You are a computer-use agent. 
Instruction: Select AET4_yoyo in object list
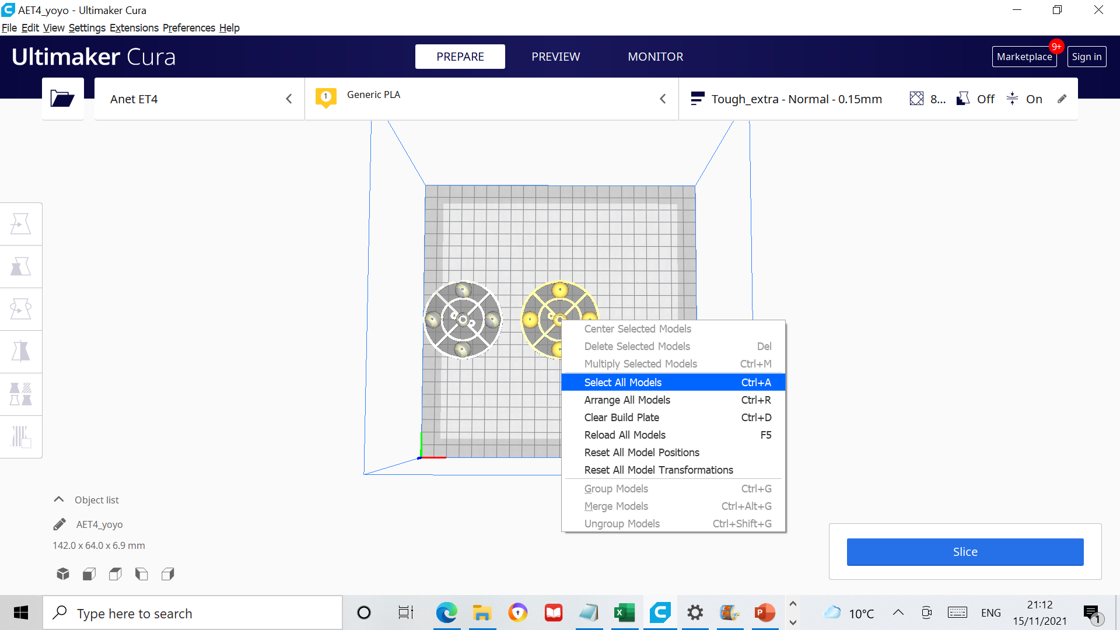click(x=99, y=524)
